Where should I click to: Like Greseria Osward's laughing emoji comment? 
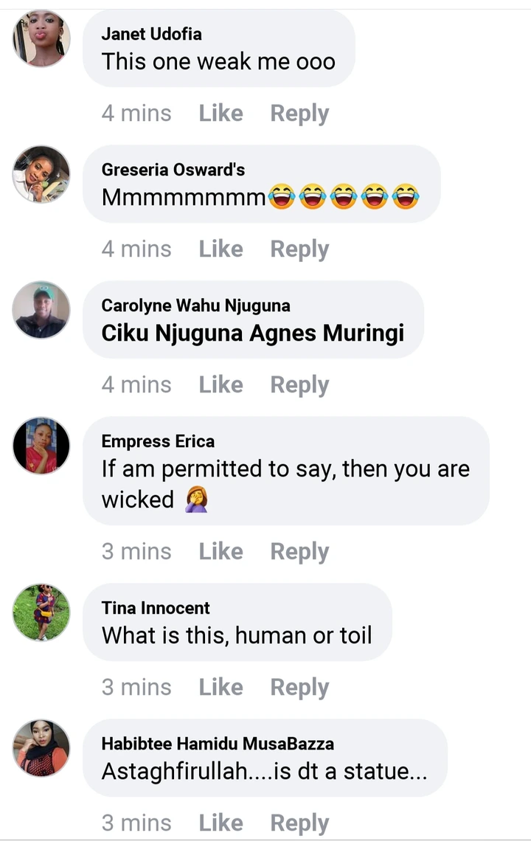pos(221,249)
